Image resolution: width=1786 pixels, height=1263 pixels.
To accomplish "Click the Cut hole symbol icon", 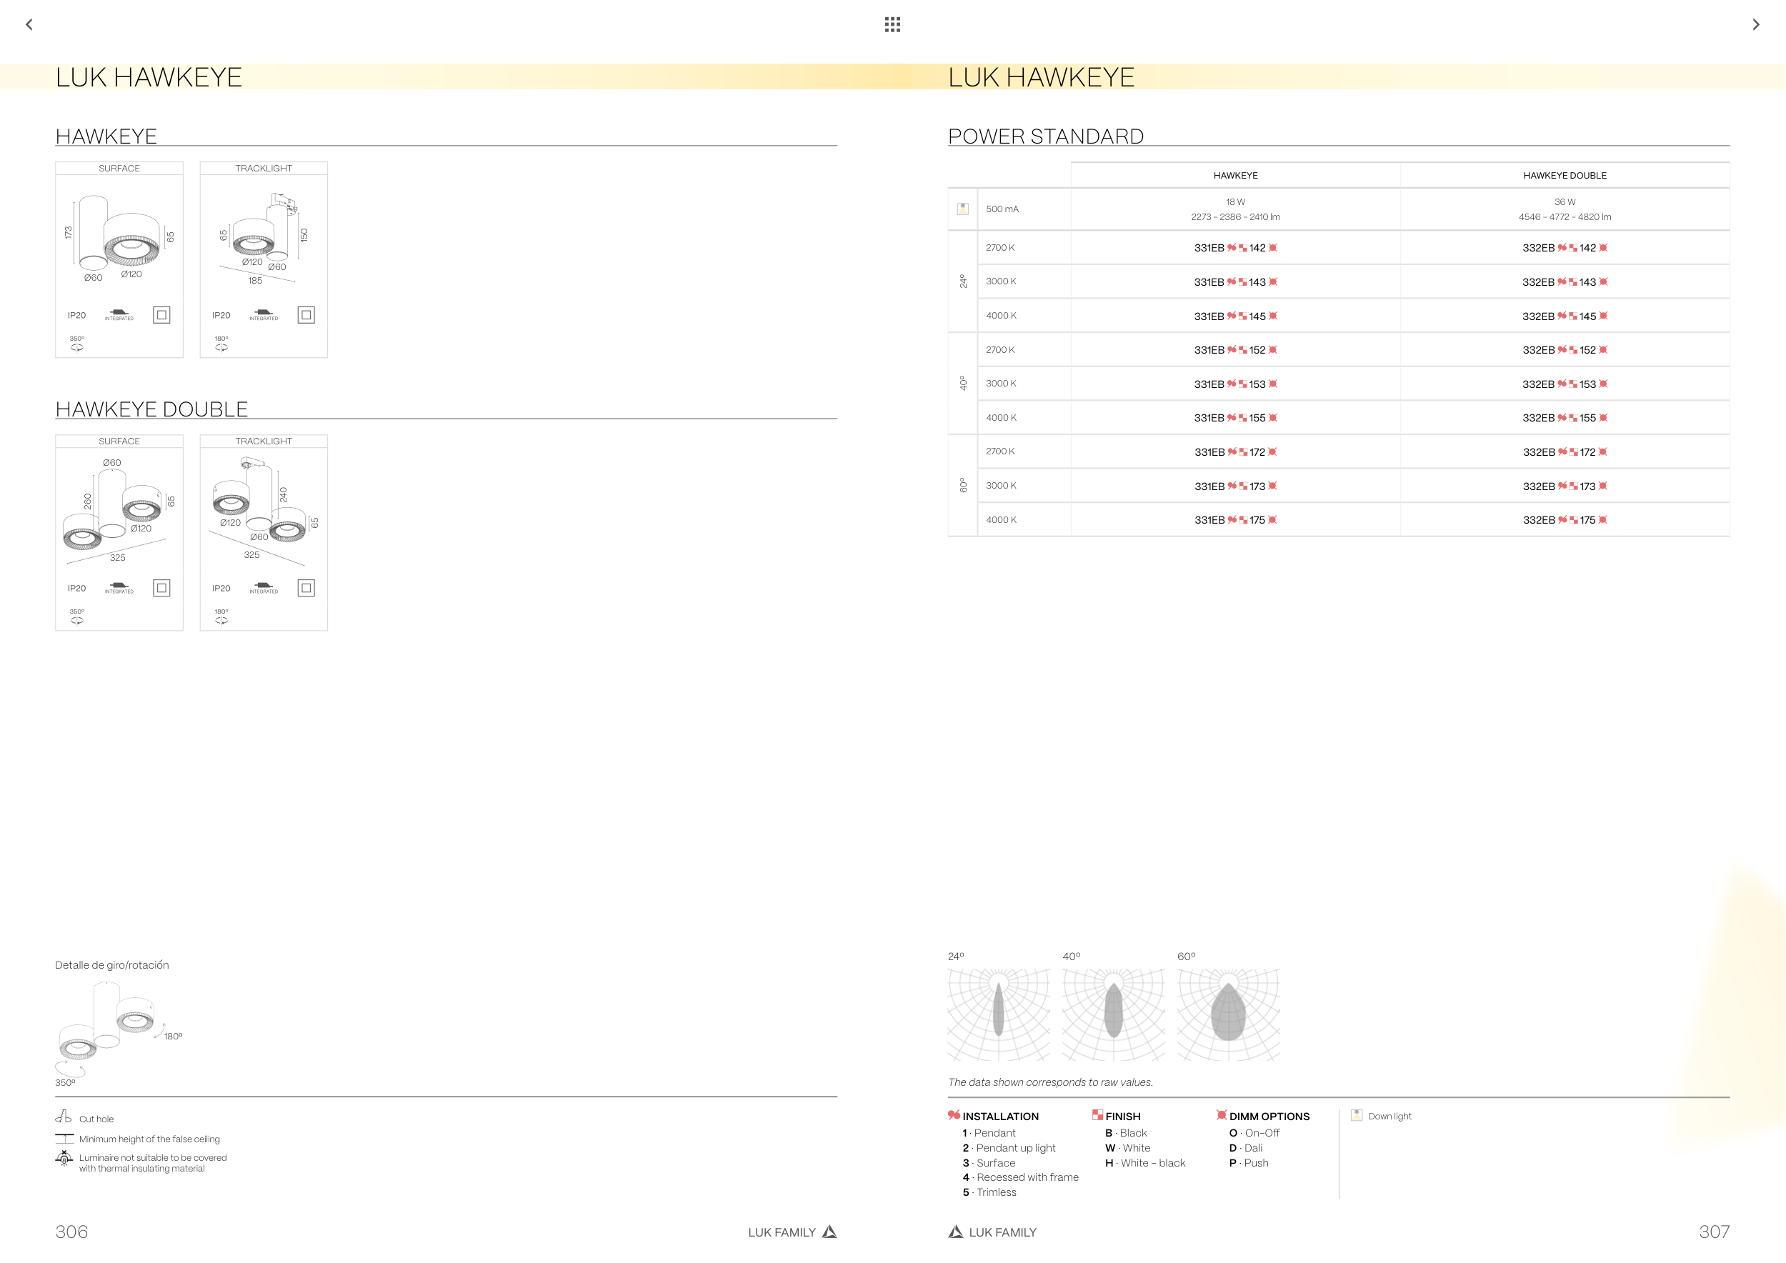I will coord(63,1117).
